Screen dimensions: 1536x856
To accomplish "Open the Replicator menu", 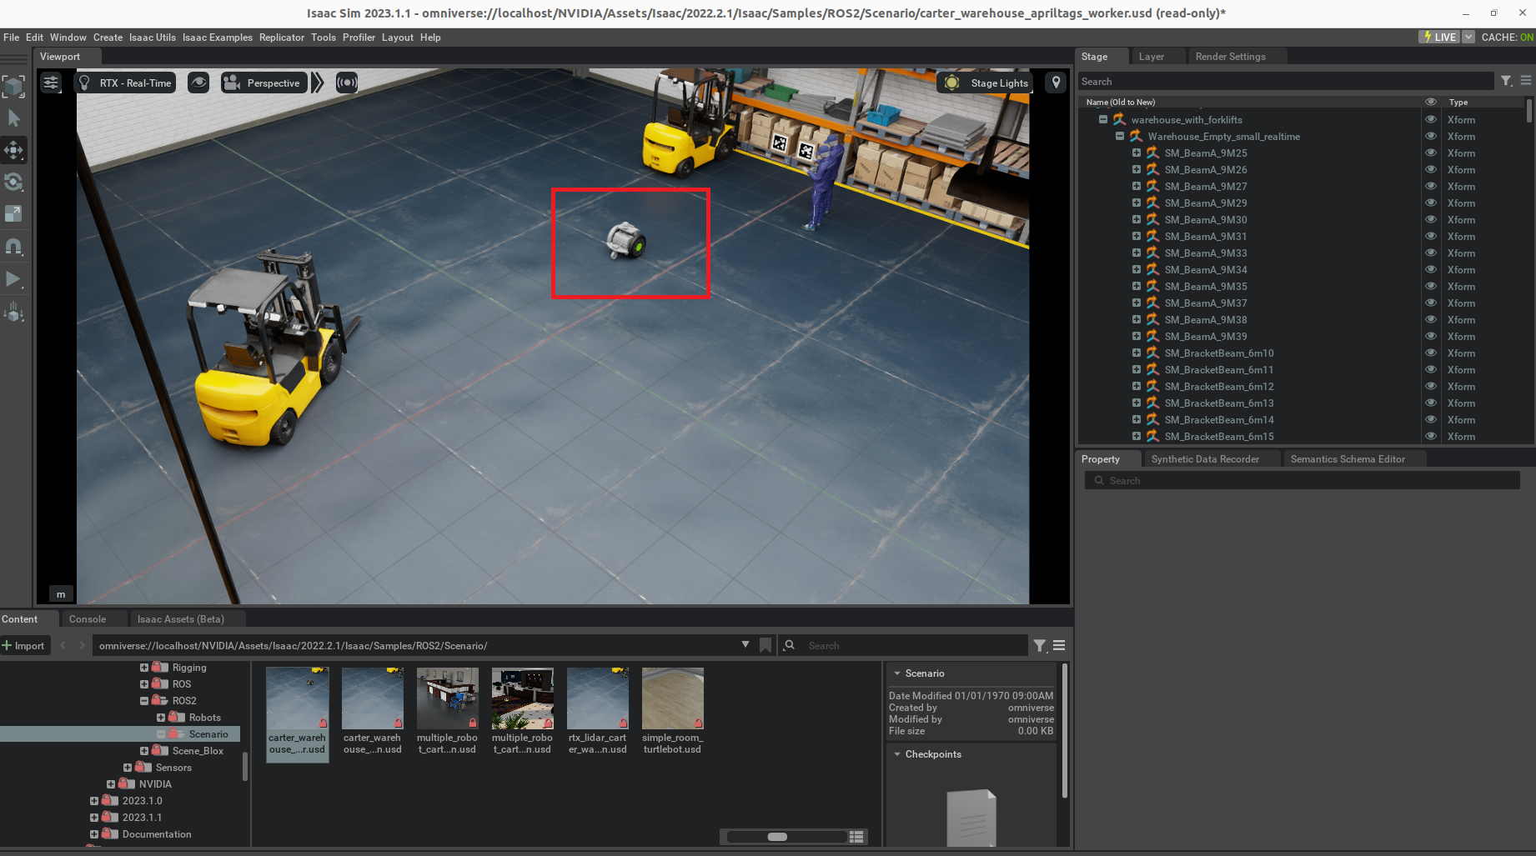I will [282, 38].
